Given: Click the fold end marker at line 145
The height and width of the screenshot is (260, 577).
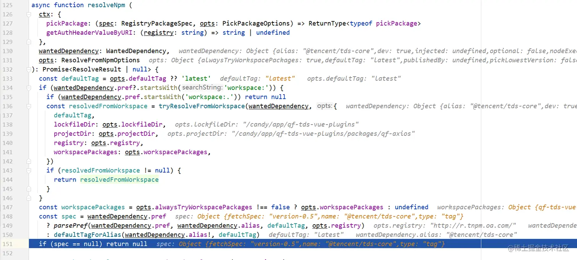Looking at the screenshot, I should pyautogui.click(x=29, y=189).
